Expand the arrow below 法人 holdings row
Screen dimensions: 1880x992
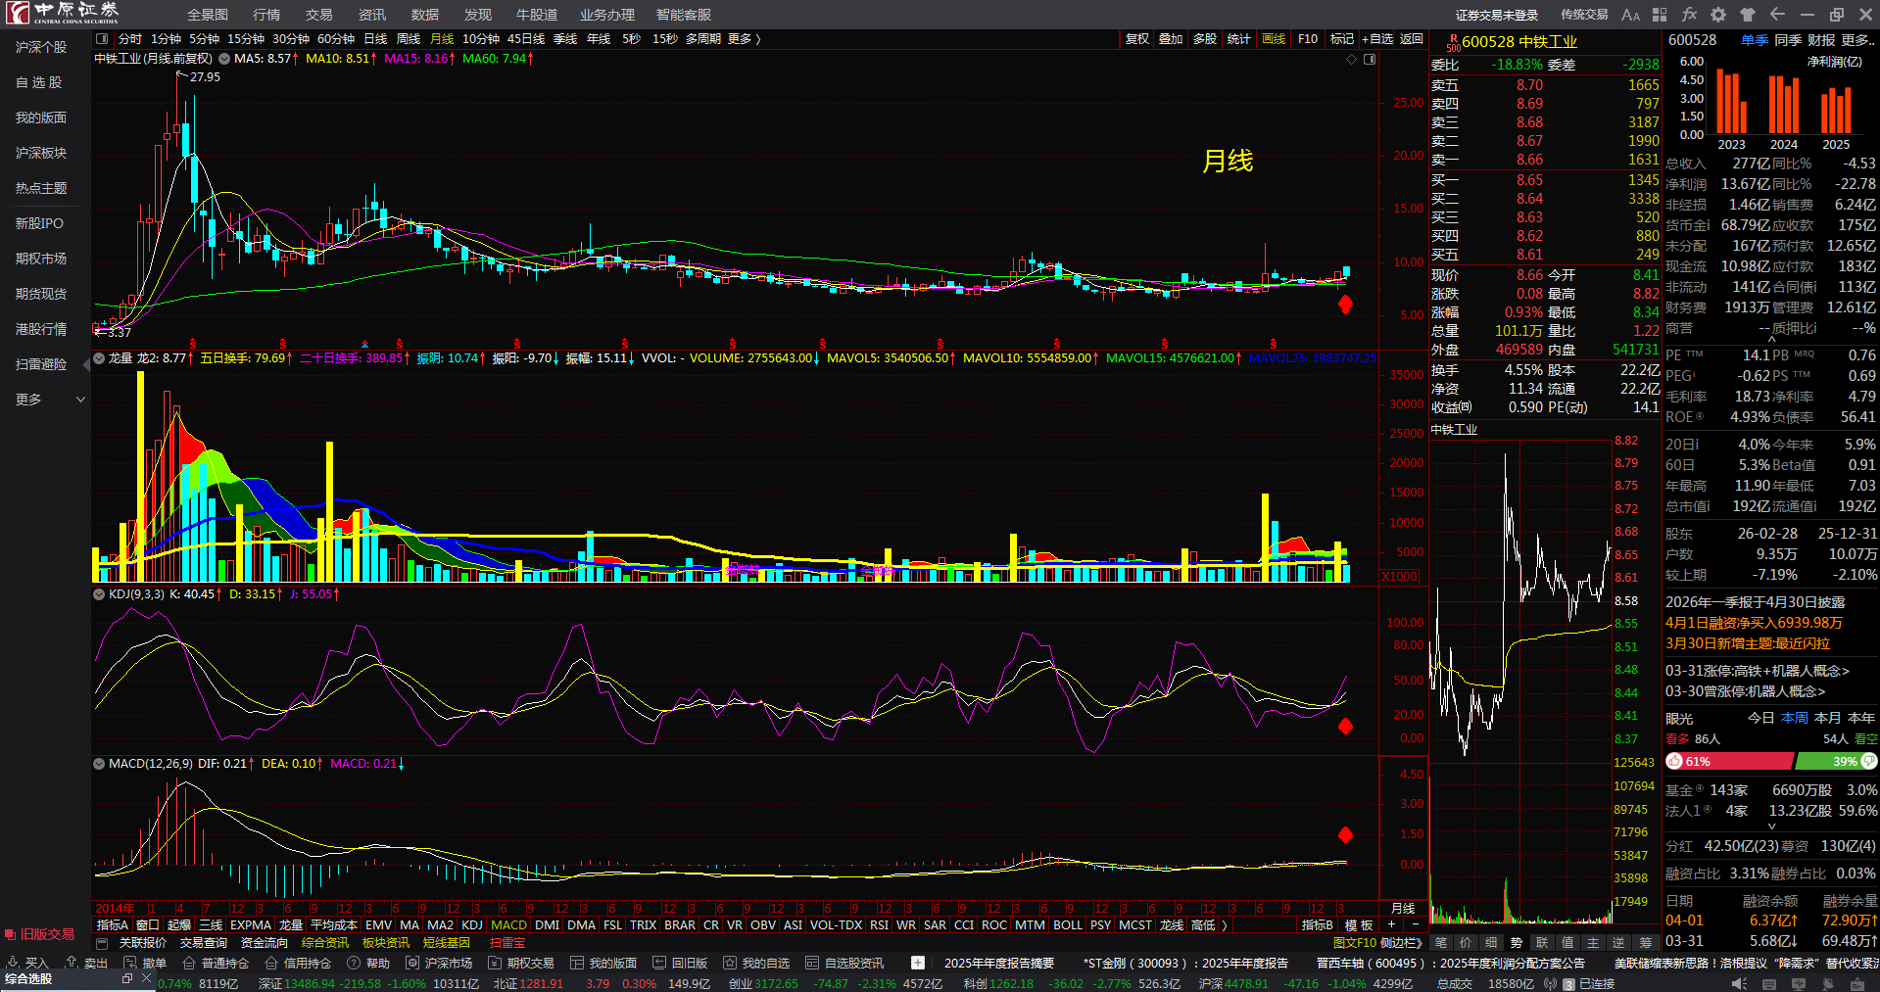[x=1771, y=827]
